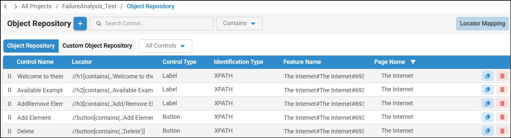Sort by the Control Type column header

179,62
